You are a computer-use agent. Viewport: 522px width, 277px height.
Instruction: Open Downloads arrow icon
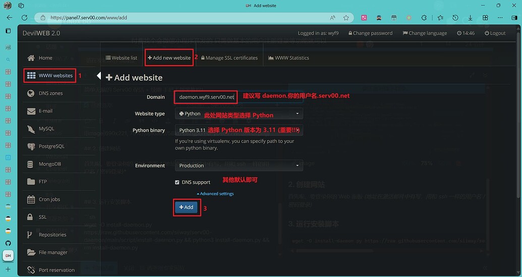[x=471, y=18]
